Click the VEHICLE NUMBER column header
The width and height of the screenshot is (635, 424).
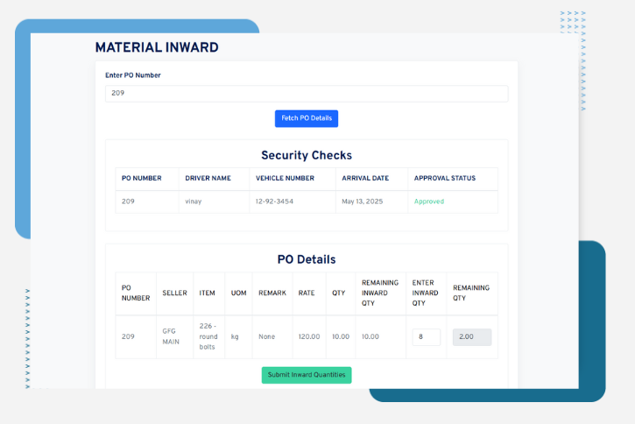pos(285,178)
